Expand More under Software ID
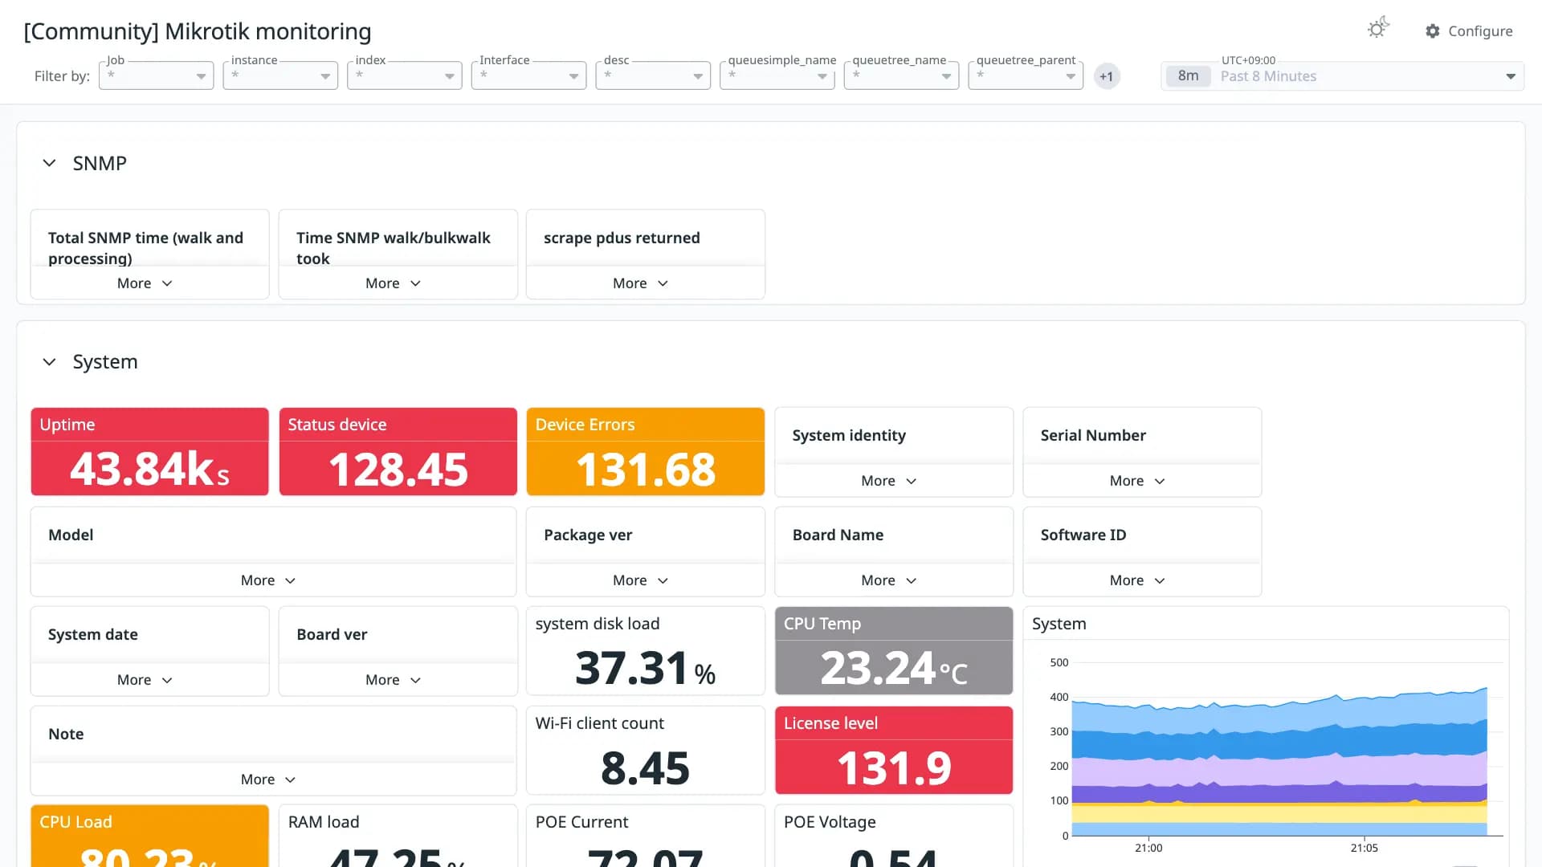The height and width of the screenshot is (867, 1542). [x=1137, y=580]
